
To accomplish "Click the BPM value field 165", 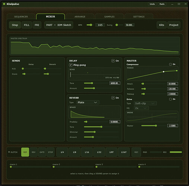I will coord(100,25).
